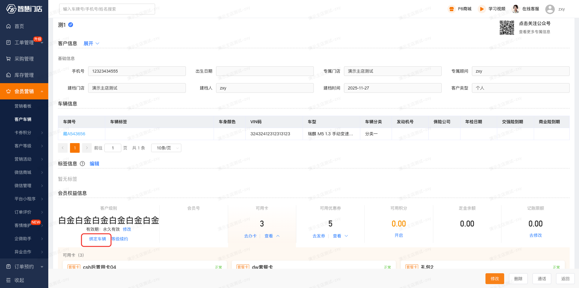579x288 pixels.
Task: Click the F6商城 shop icon
Action: (451, 9)
